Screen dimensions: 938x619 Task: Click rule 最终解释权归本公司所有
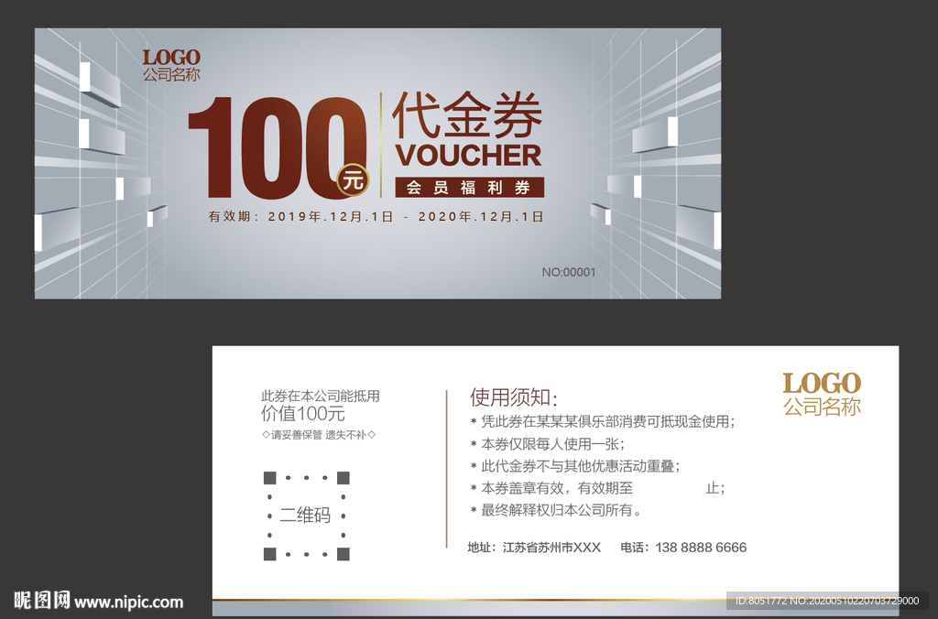coord(556,510)
